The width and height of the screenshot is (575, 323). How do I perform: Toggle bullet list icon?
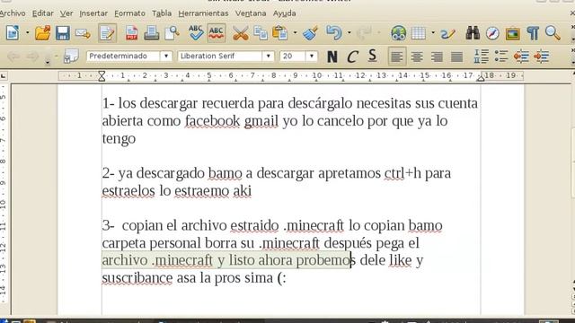click(x=501, y=57)
